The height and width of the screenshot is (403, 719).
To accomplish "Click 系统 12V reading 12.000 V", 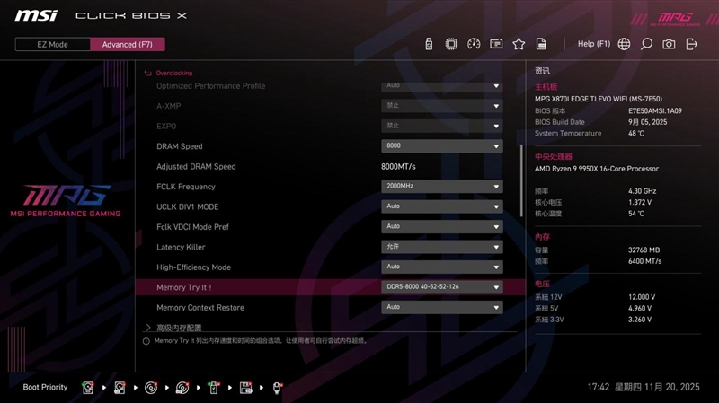I will tap(642, 297).
